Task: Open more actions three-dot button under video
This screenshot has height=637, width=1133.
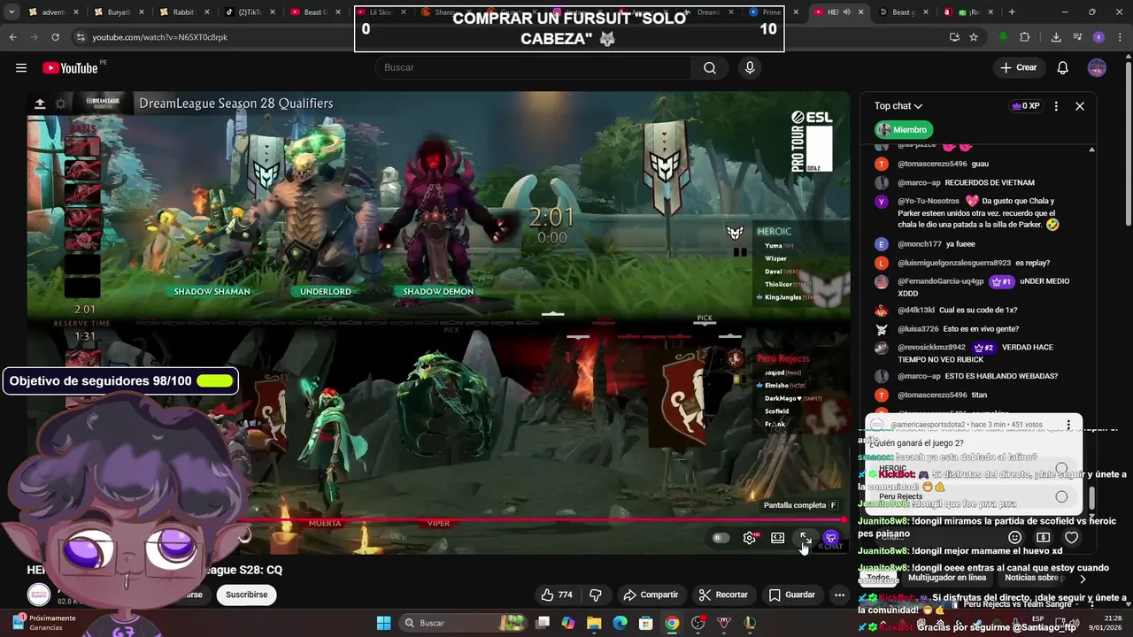Action: [839, 595]
